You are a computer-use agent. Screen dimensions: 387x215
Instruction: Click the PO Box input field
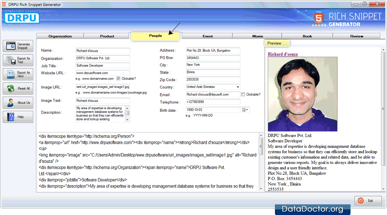[x=213, y=58]
